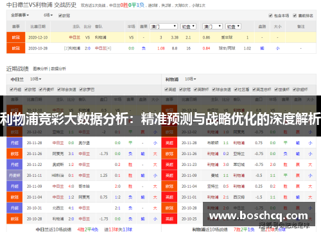Image resolution: width=321 pixels, height=232 pixels.
Task: Click the 受半球 handicap cell
Action: pyautogui.click(x=227, y=37)
